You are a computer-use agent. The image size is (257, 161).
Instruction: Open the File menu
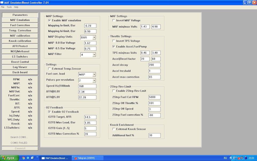point(3,7)
